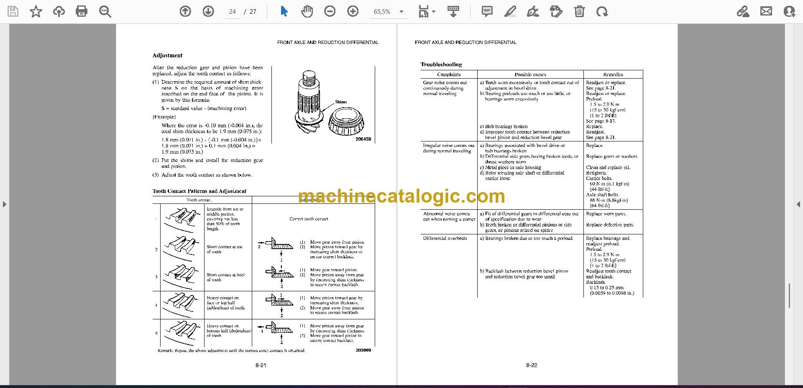The width and height of the screenshot is (803, 388).
Task: Open the sign document tool
Action: click(x=533, y=12)
